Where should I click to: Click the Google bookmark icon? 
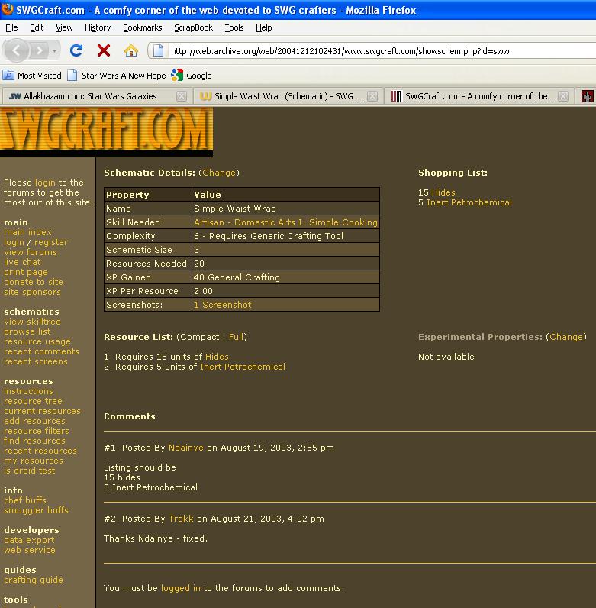178,75
